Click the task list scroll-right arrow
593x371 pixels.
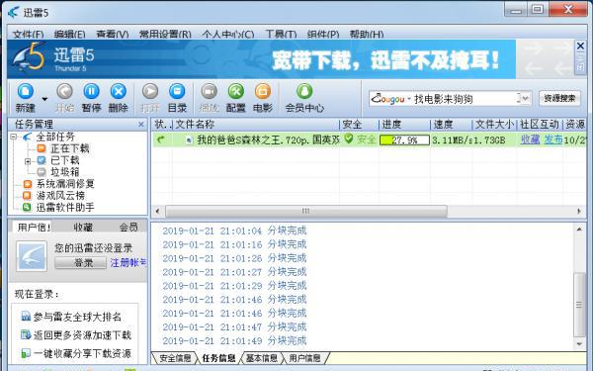click(x=579, y=211)
